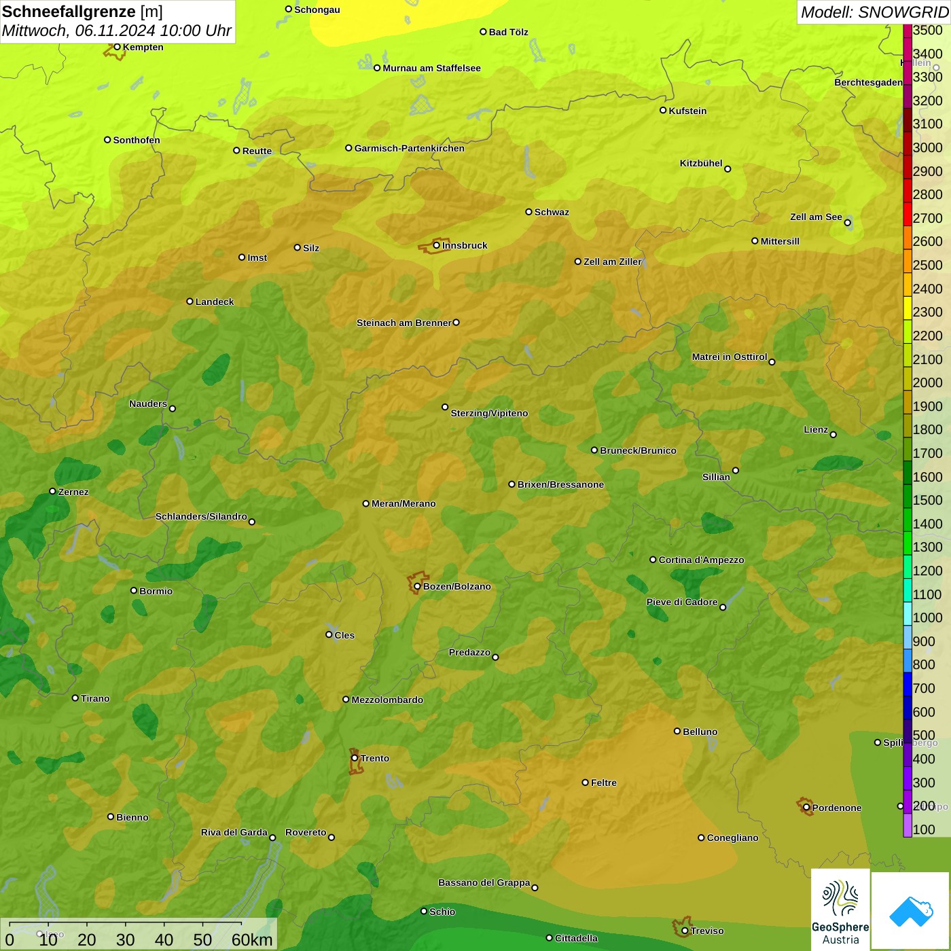Click the legend value "3500"
Screen dimensions: 951x951
point(927,30)
